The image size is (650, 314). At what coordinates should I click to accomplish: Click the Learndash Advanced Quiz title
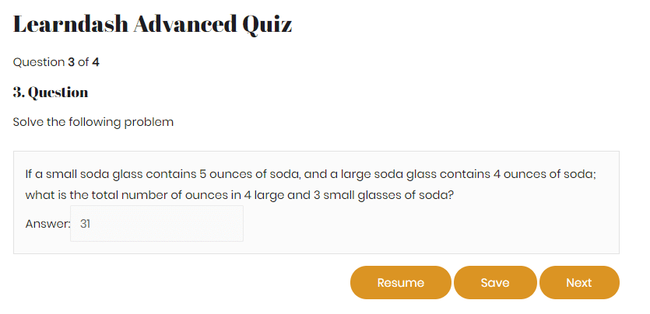[x=153, y=24]
